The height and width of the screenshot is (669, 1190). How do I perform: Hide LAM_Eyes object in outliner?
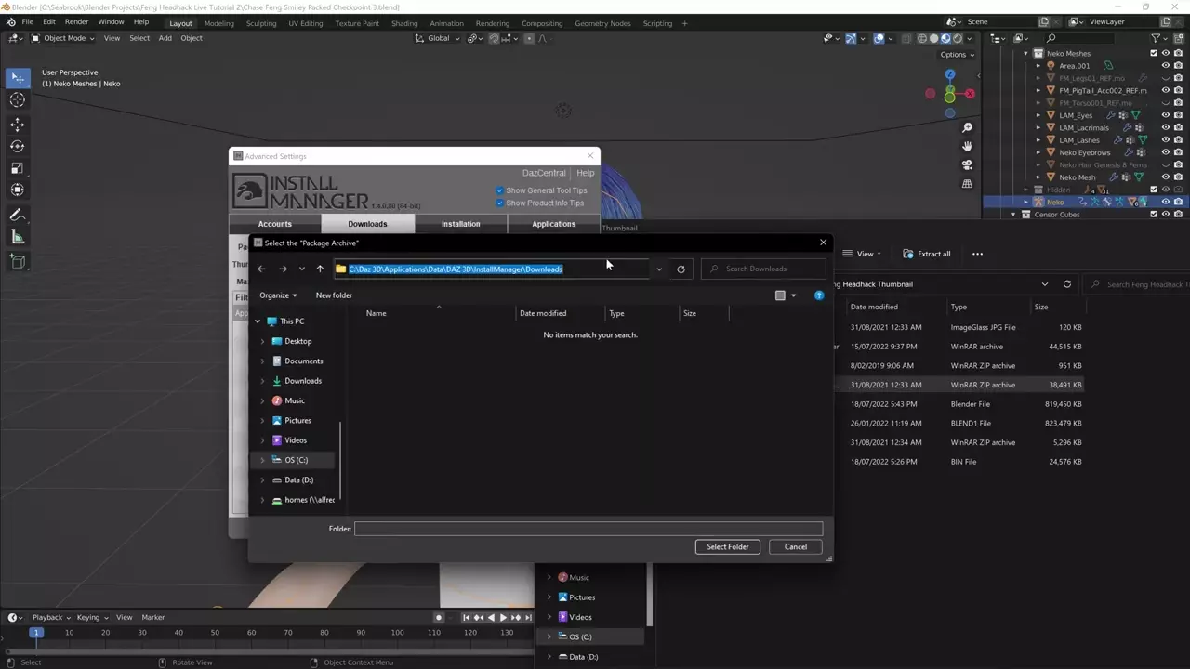pos(1165,115)
